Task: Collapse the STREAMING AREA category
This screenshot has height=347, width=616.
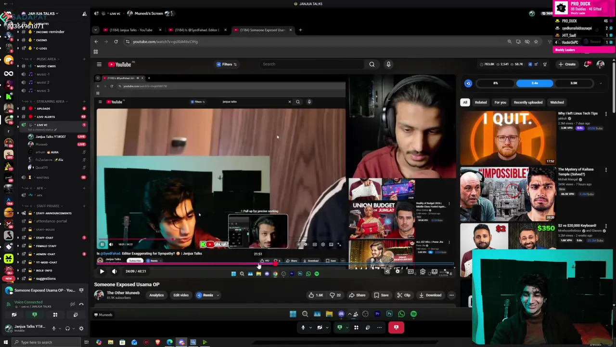Action: (50, 101)
